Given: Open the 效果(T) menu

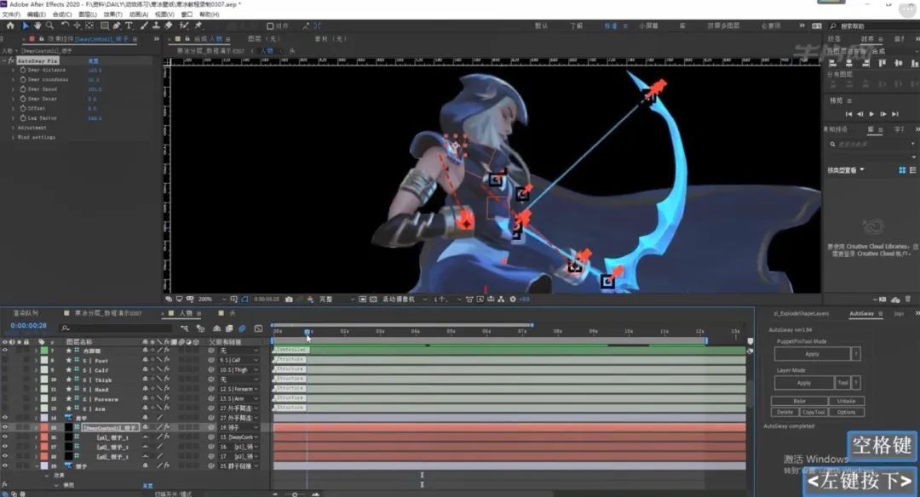Looking at the screenshot, I should (x=112, y=14).
